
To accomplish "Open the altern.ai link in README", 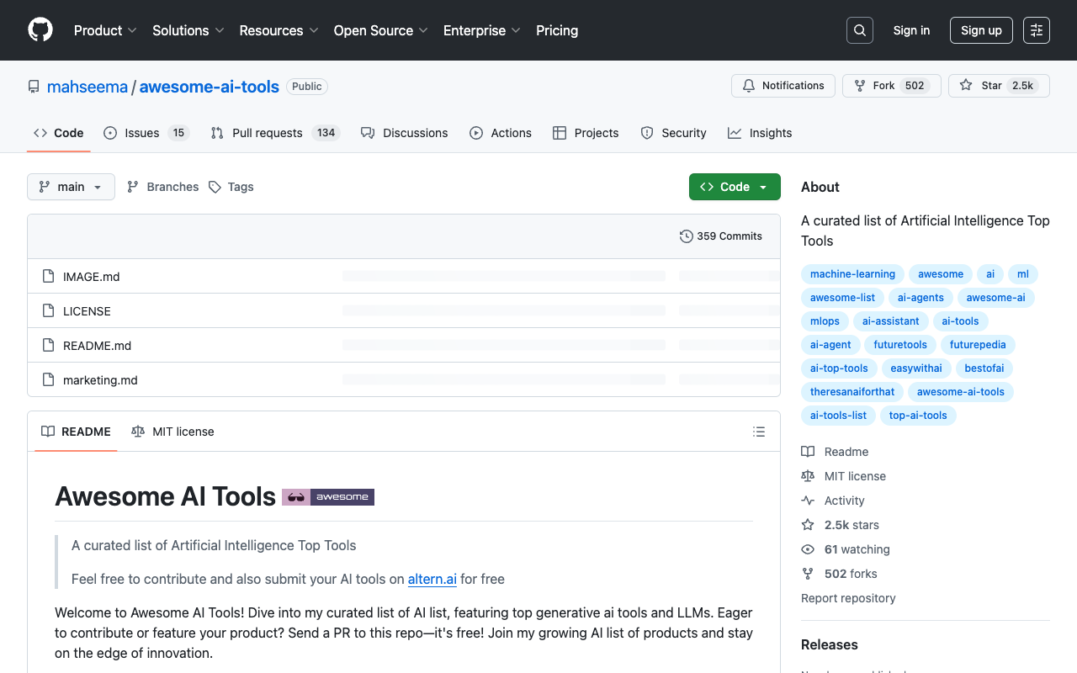I will 432,579.
